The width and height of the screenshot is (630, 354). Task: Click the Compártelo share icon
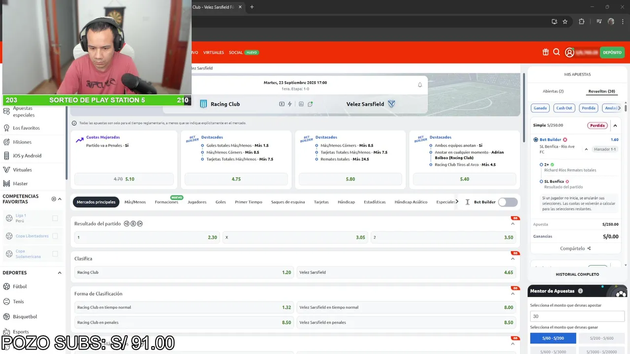(x=589, y=249)
